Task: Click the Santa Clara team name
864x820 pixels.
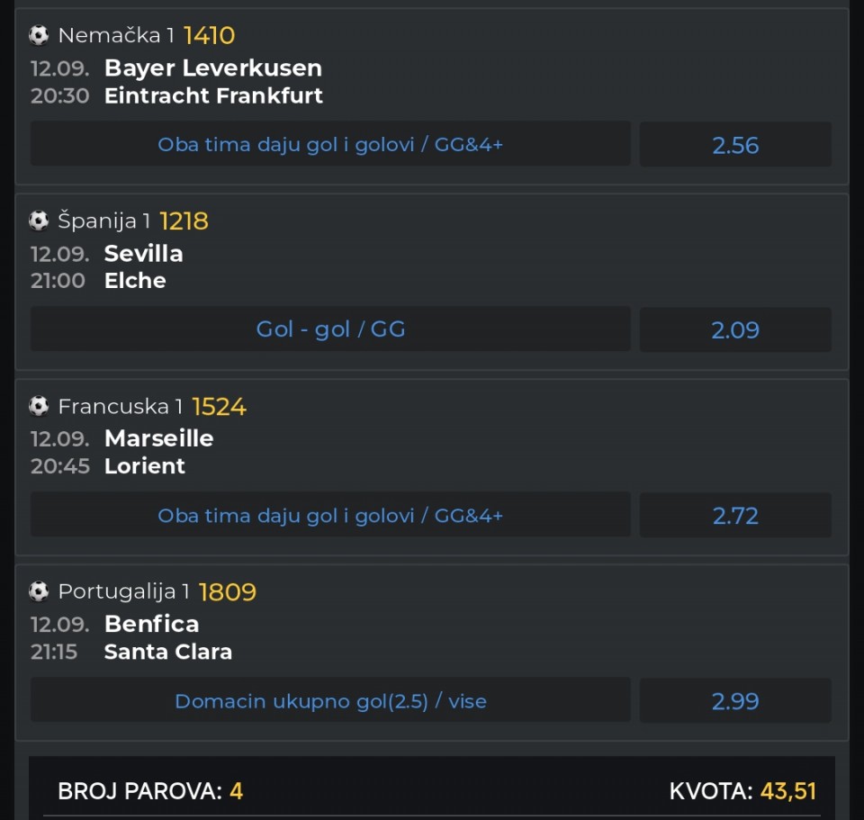Action: [168, 652]
